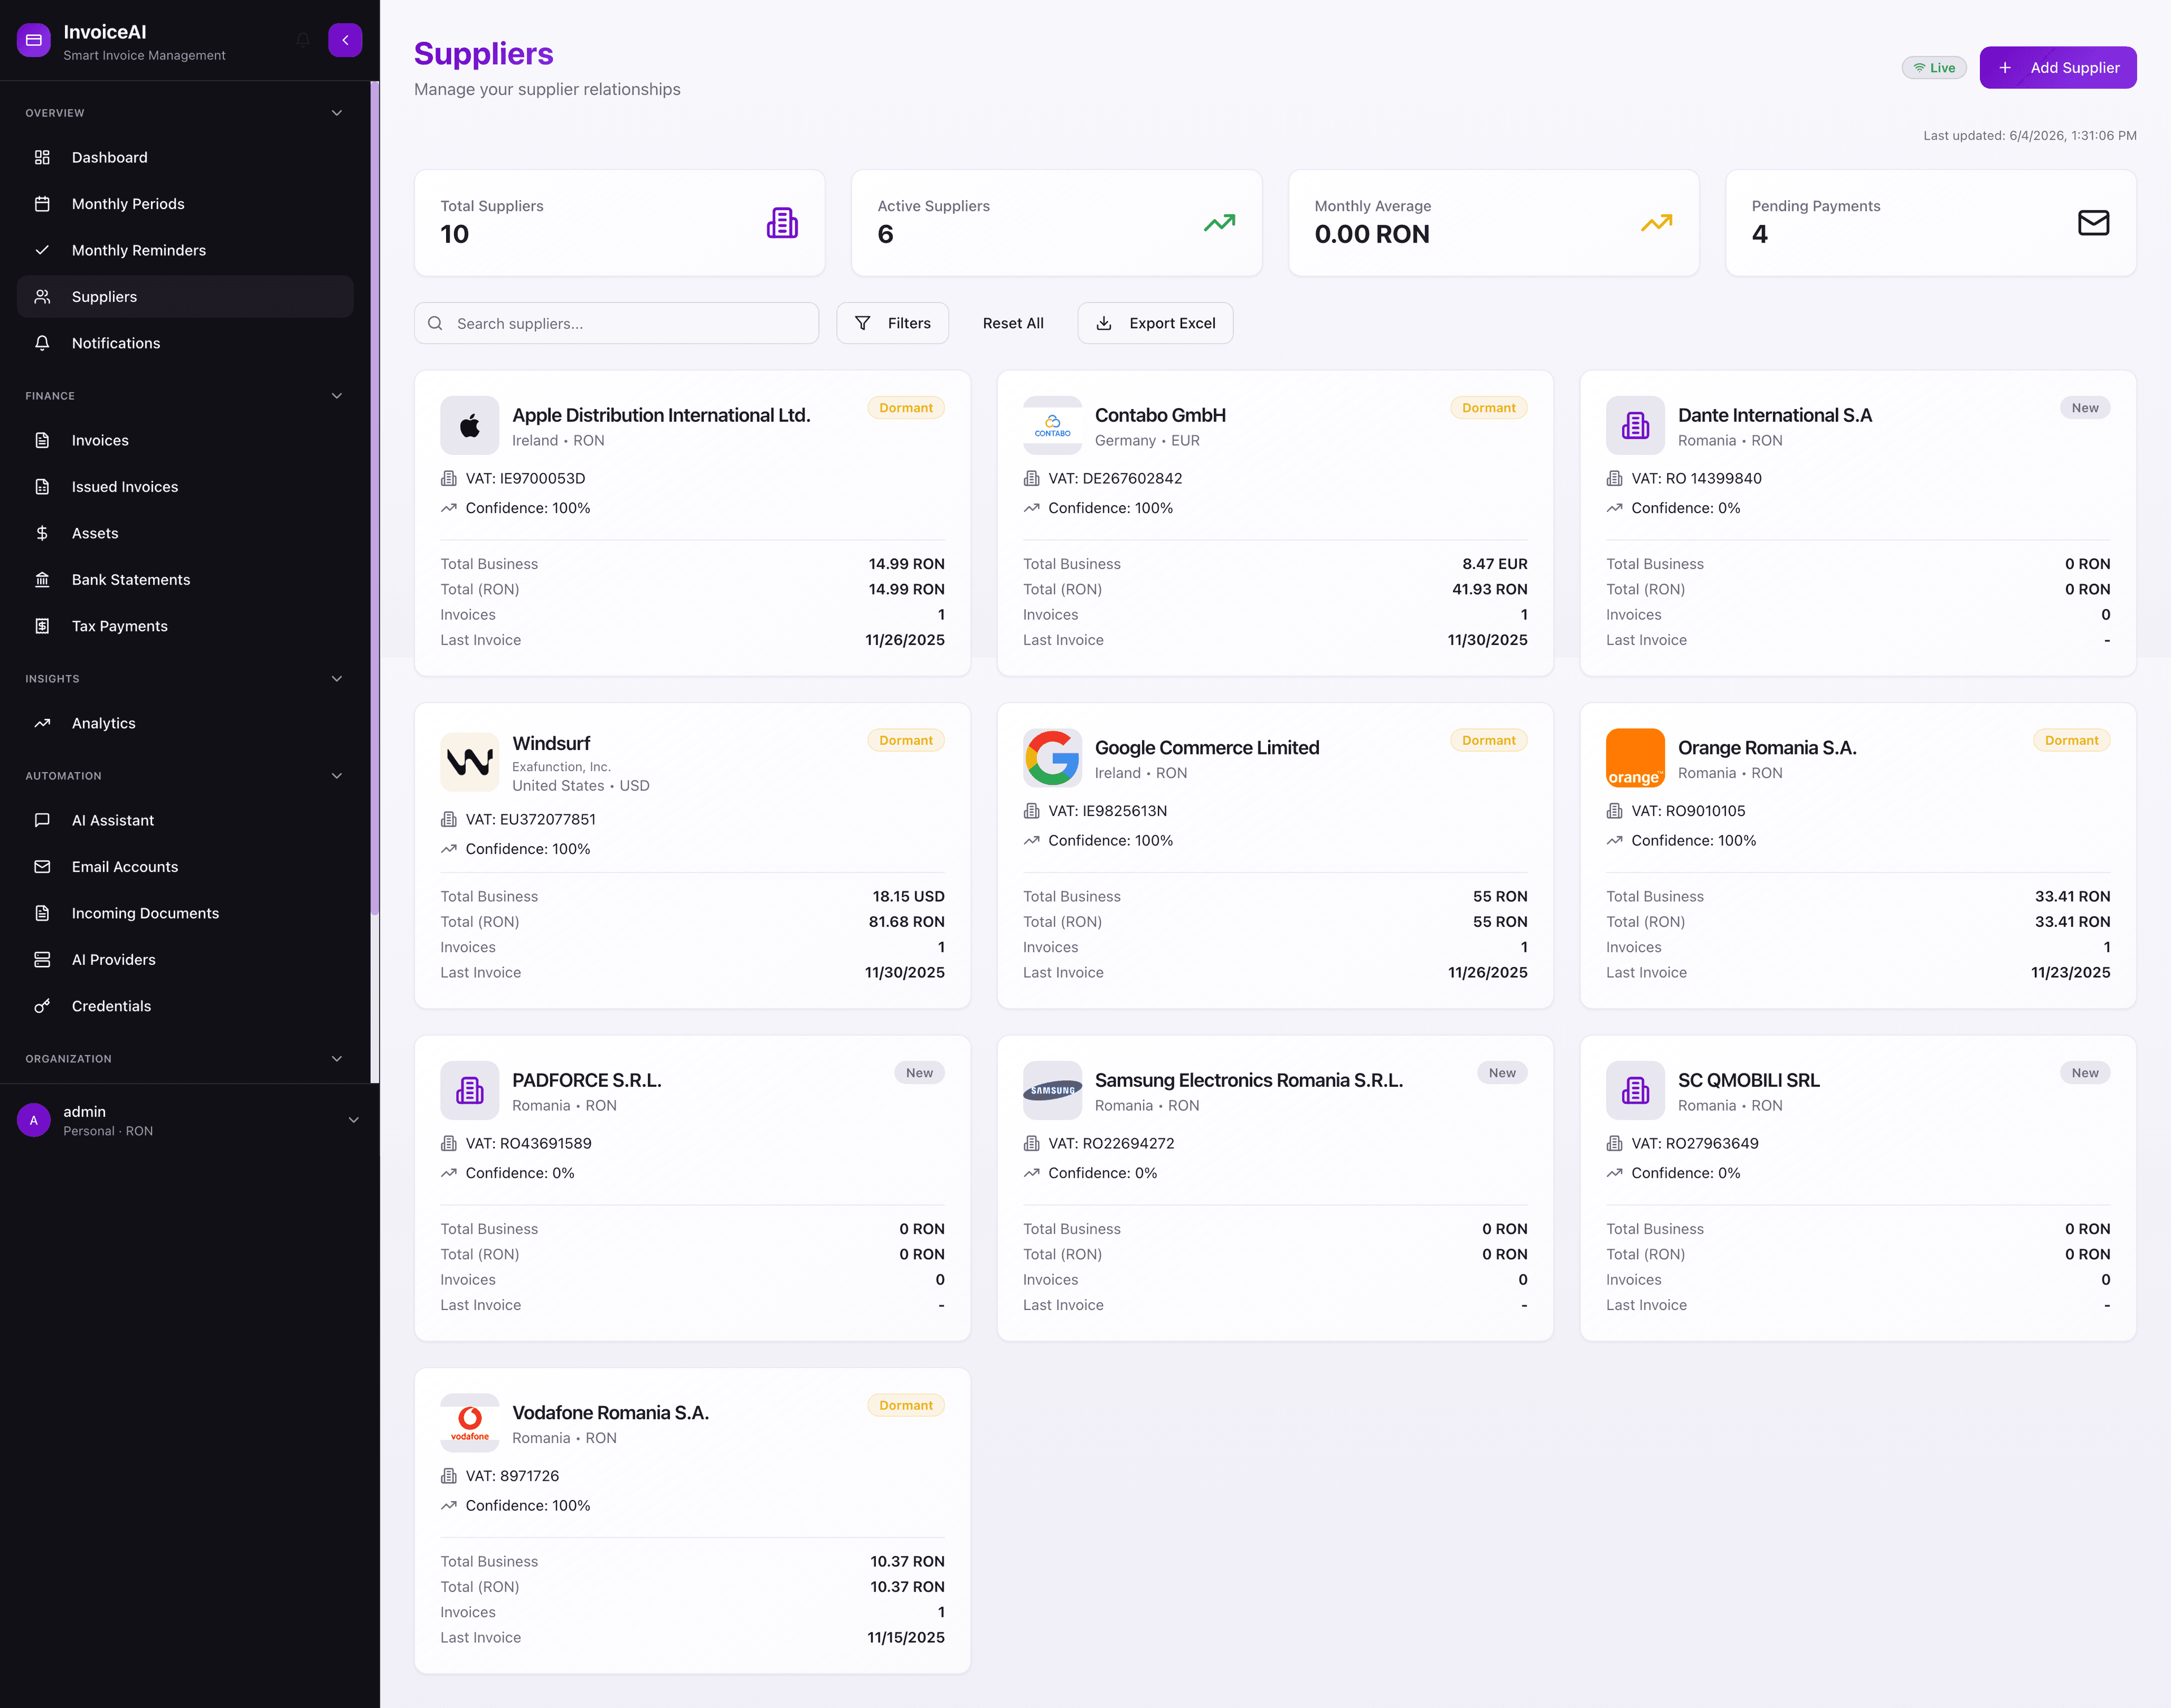Collapse the Organization section
Image resolution: width=2171 pixels, height=1708 pixels.
coord(337,1059)
